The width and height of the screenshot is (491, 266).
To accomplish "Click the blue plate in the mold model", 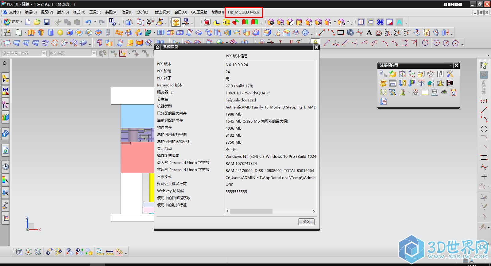I will pyautogui.click(x=137, y=116).
